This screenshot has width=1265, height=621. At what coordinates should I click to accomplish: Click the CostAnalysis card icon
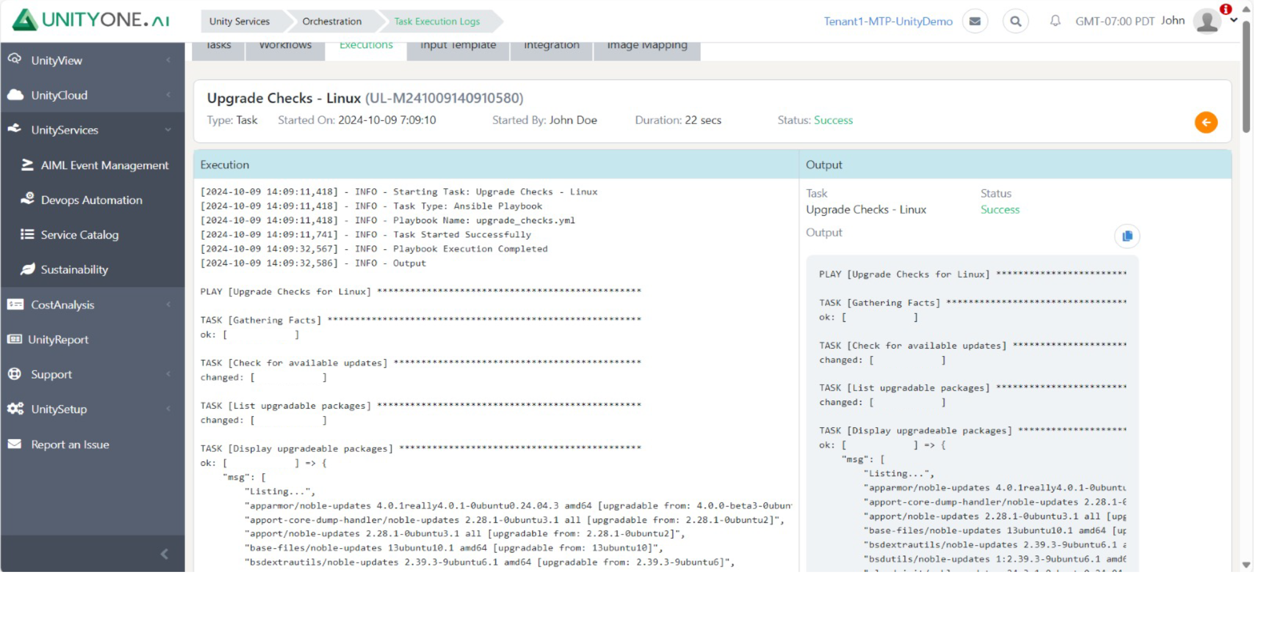click(15, 304)
